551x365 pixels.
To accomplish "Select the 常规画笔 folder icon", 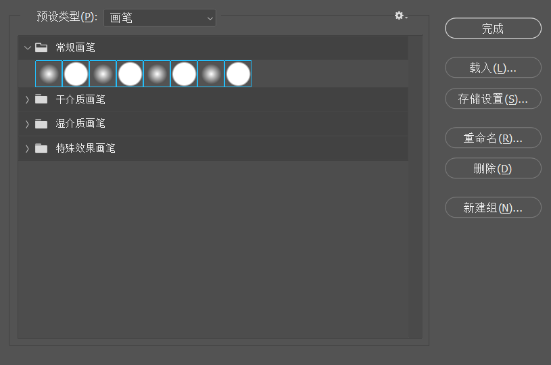I will [41, 47].
